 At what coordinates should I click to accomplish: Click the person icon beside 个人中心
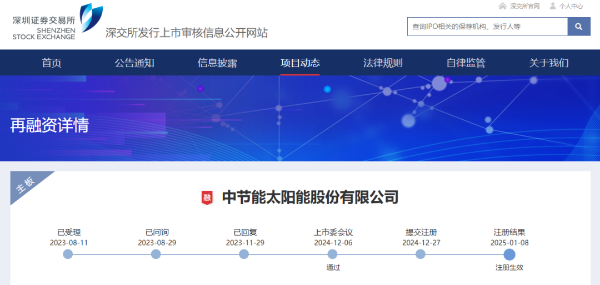553,6
